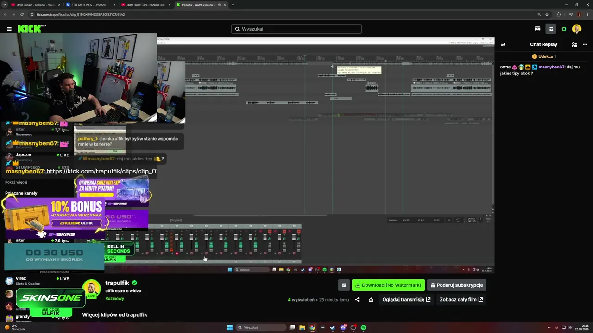Click the browser back arrow
This screenshot has width=593, height=333.
(x=6, y=14)
